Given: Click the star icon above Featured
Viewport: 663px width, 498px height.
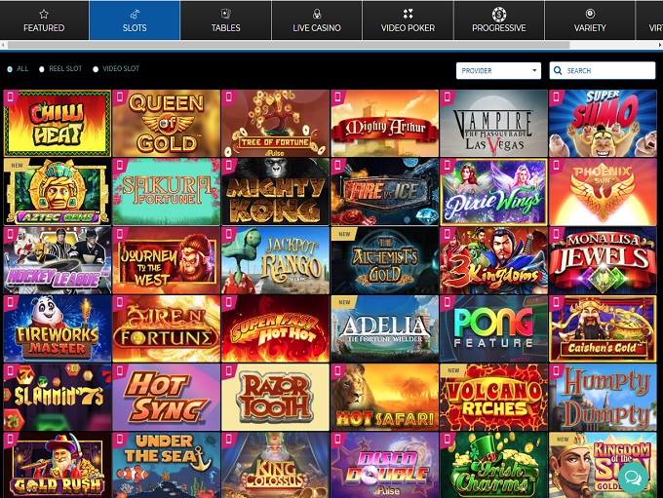Looking at the screenshot, I should (44, 14).
